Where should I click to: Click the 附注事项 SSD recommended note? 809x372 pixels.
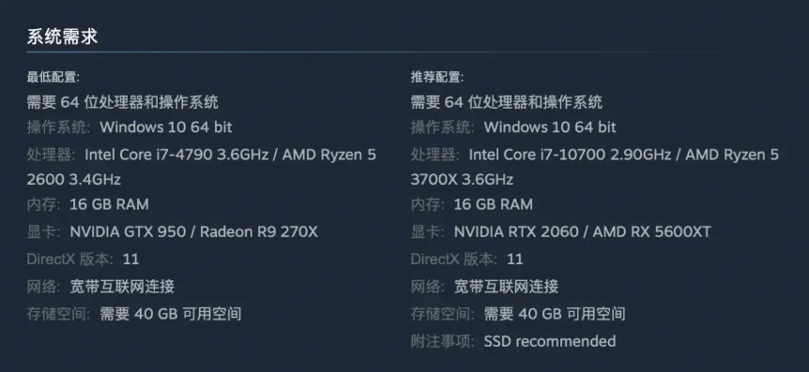point(513,341)
